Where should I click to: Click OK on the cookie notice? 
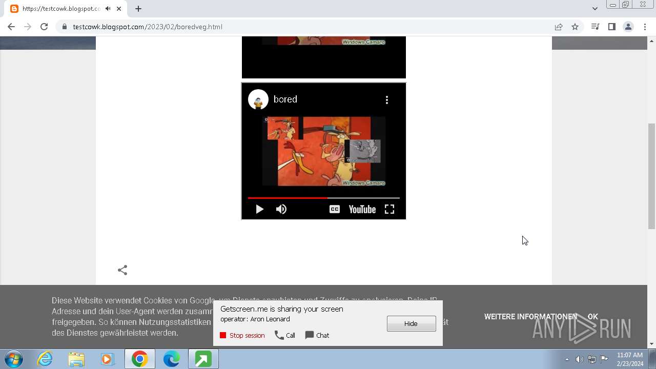593,317
